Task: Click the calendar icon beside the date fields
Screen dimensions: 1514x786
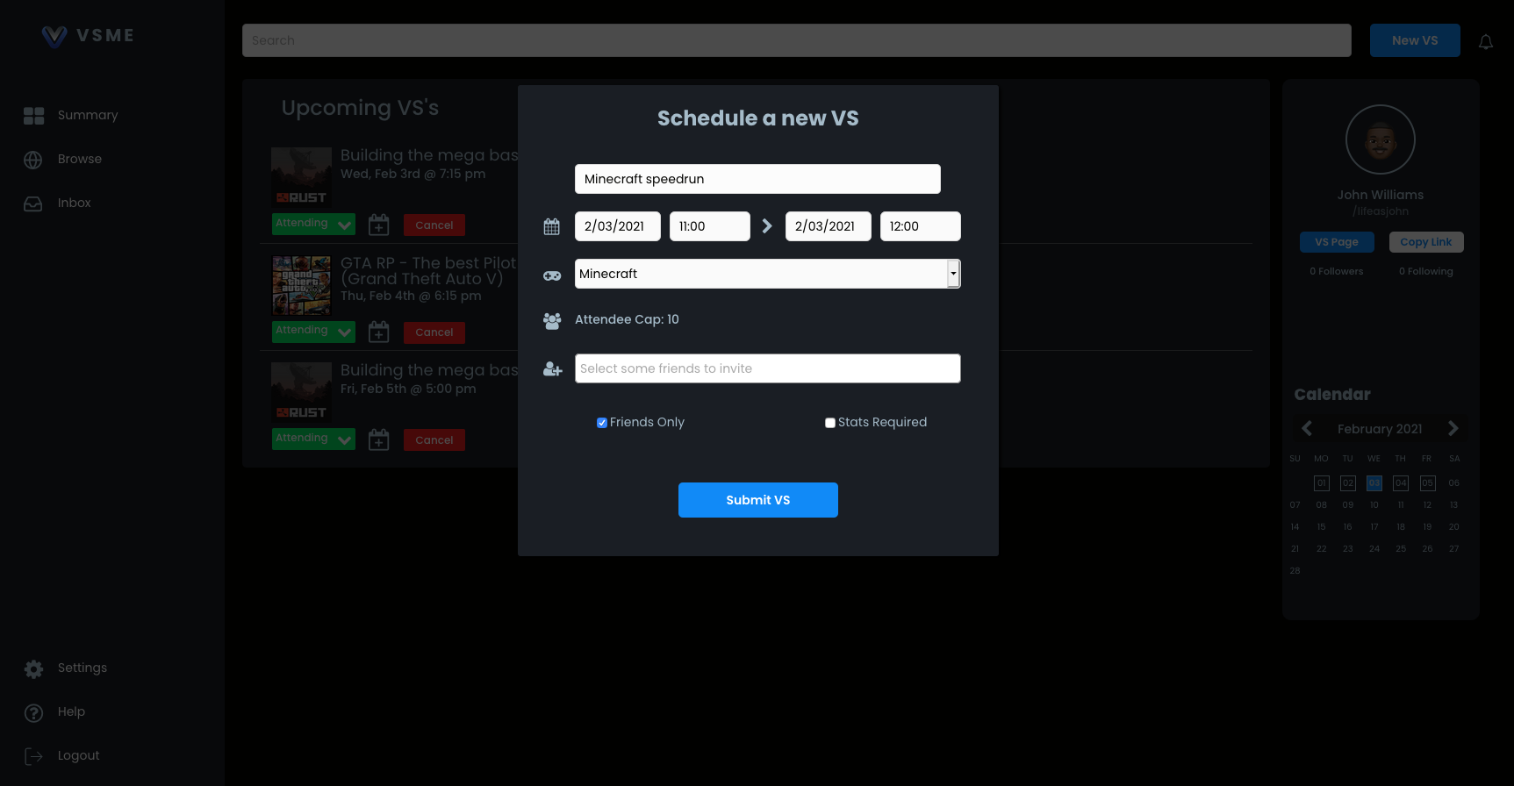Action: (x=551, y=226)
